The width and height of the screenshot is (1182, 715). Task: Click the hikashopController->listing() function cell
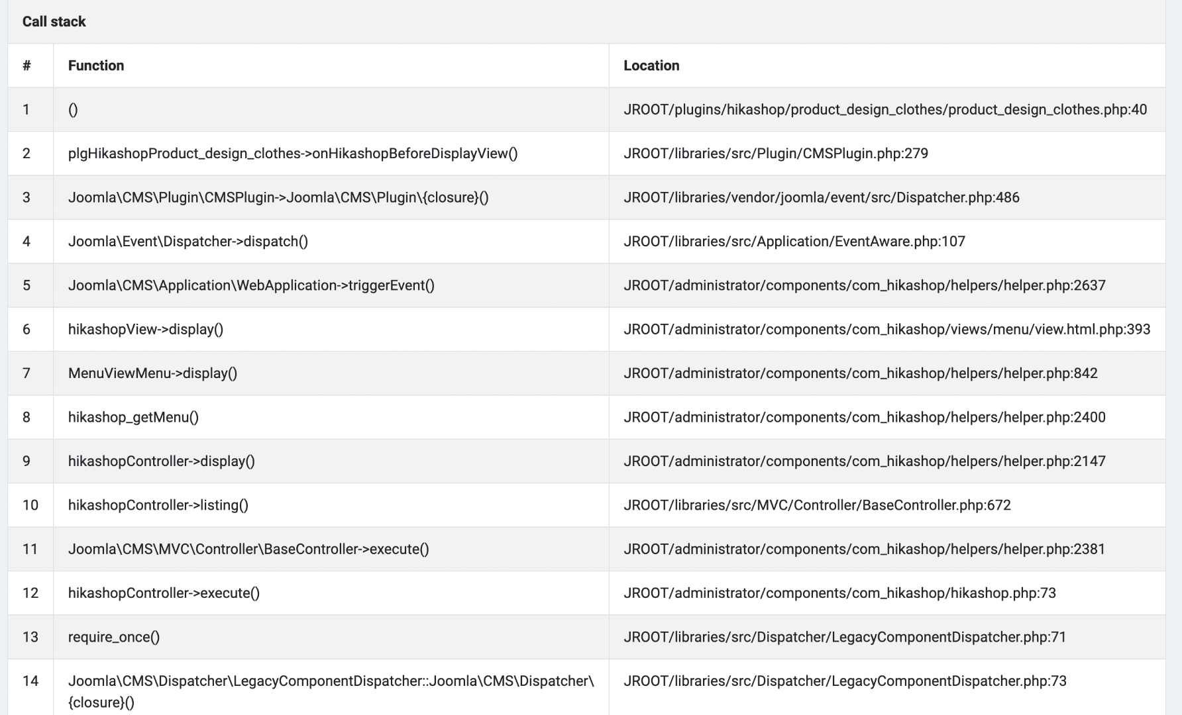[x=158, y=505]
